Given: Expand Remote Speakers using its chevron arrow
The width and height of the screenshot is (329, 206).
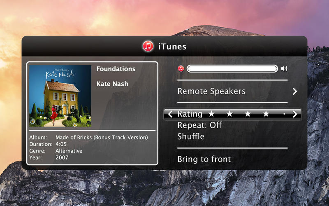Looking at the screenshot, I should [295, 91].
